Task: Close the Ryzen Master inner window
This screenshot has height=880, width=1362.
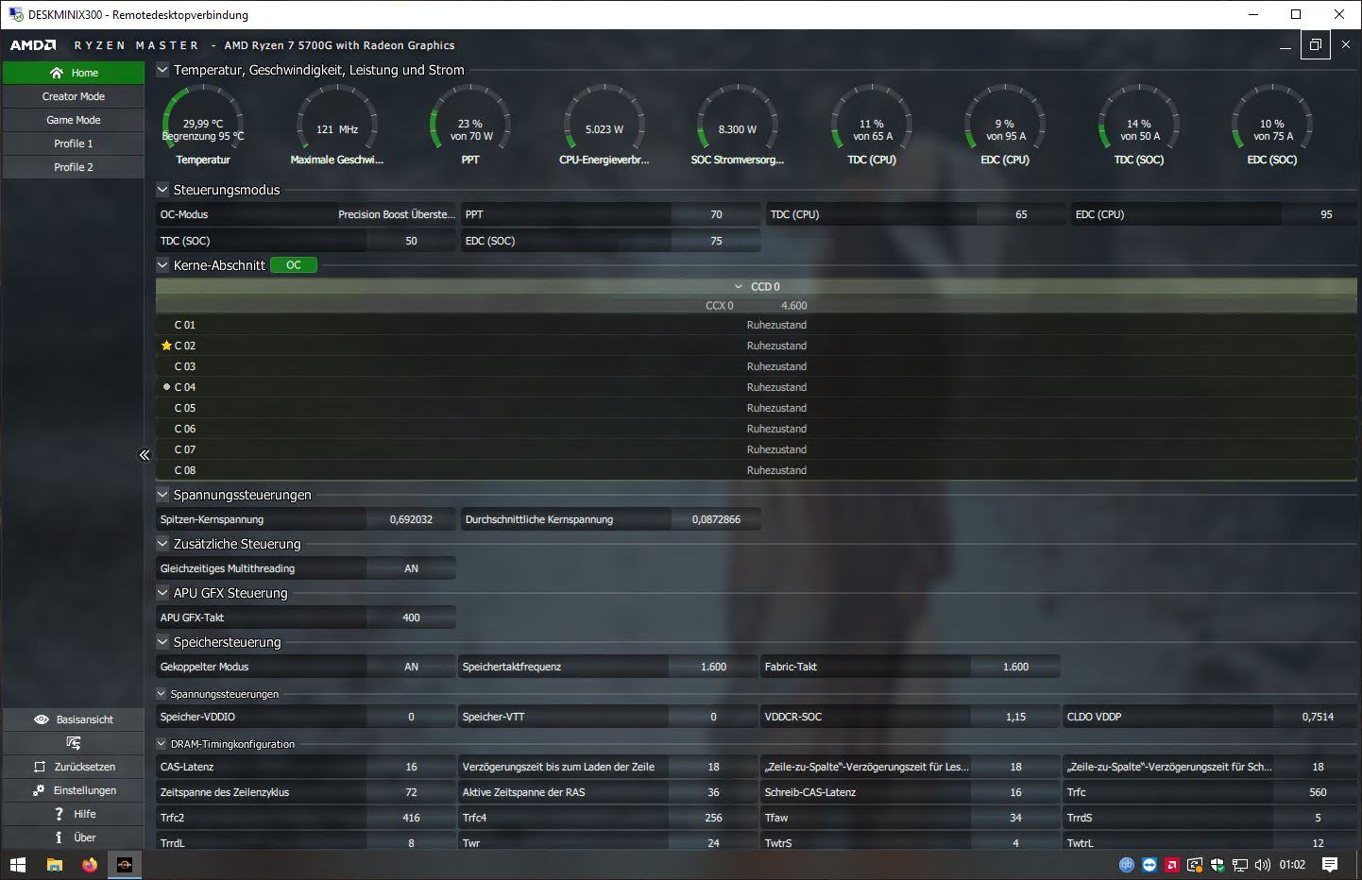Action: coord(1347,44)
